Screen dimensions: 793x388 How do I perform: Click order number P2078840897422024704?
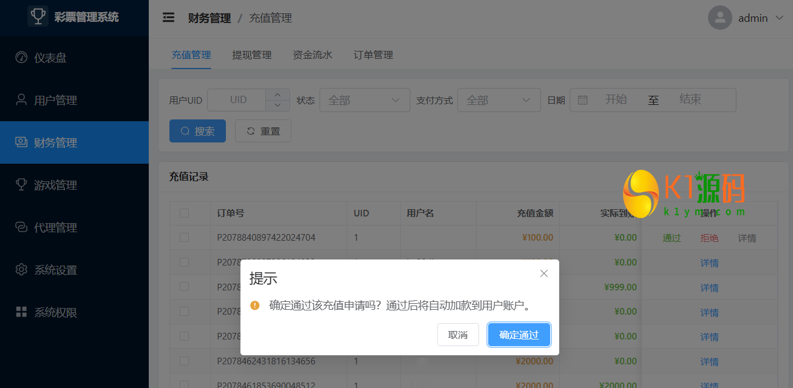[x=266, y=238]
